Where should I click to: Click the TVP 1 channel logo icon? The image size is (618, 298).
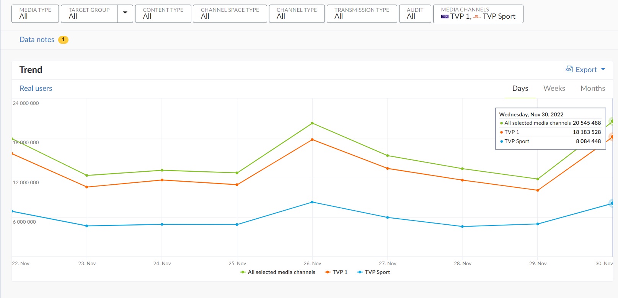(445, 16)
